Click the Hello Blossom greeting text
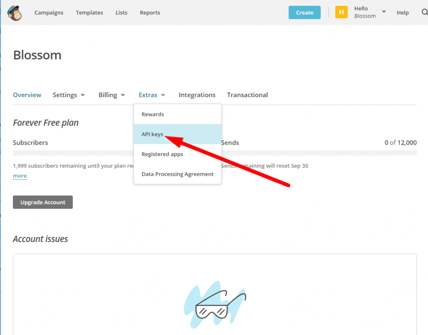 [x=365, y=12]
